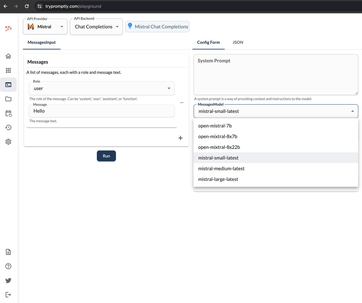Click the System Prompt resize handle
The width and height of the screenshot is (362, 303).
point(356,93)
